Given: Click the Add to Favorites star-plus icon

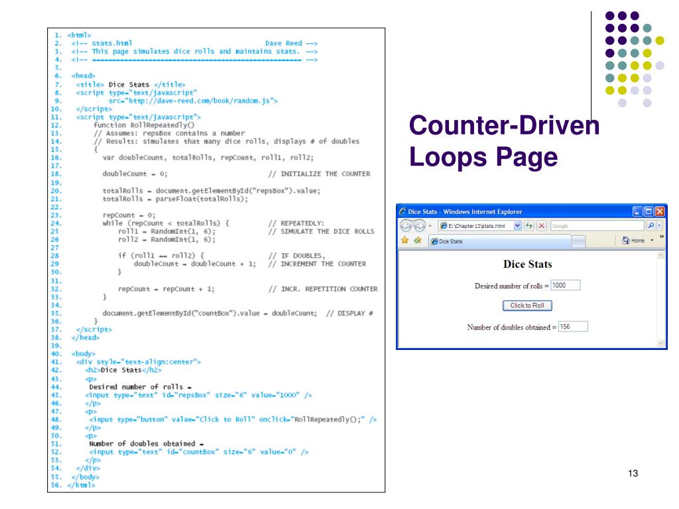Looking at the screenshot, I should (x=418, y=240).
